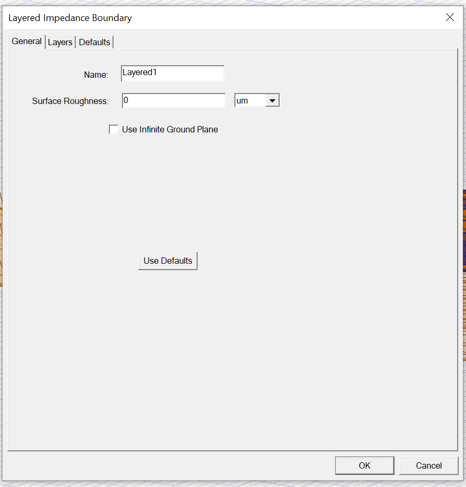Open the Defaults tab
The height and width of the screenshot is (487, 466).
(x=95, y=42)
